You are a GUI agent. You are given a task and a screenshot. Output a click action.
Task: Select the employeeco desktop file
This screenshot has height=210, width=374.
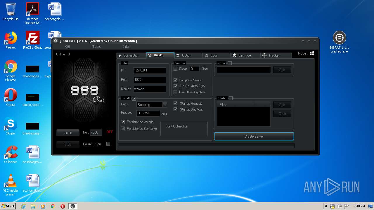32,100
